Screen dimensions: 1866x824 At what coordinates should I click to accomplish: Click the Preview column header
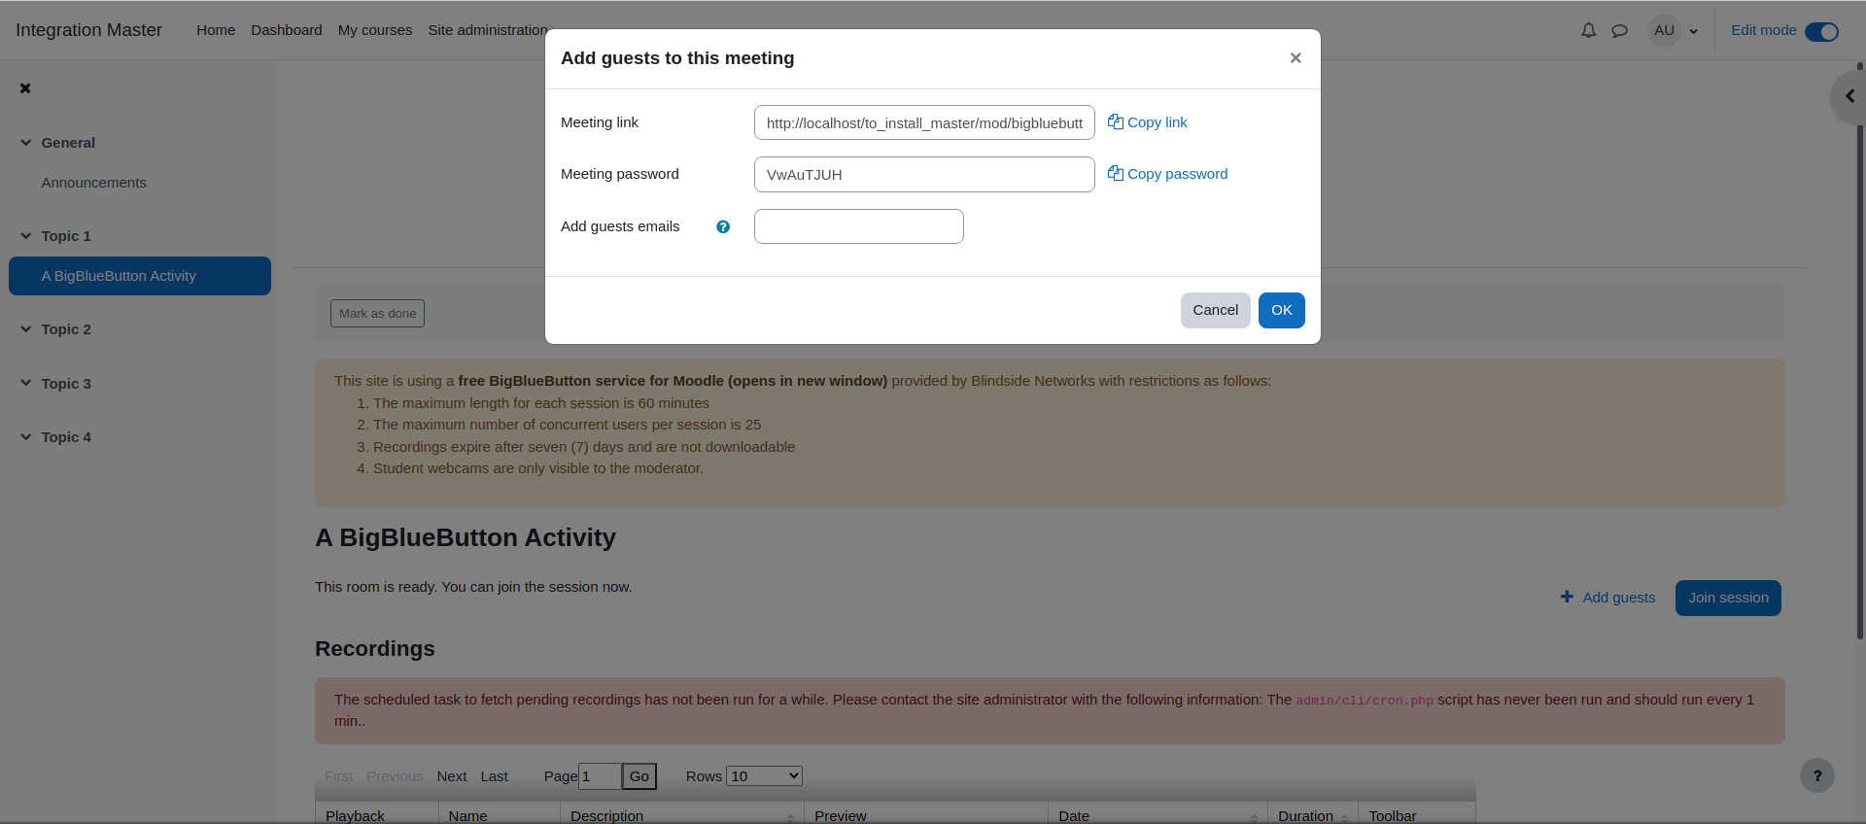pos(926,815)
